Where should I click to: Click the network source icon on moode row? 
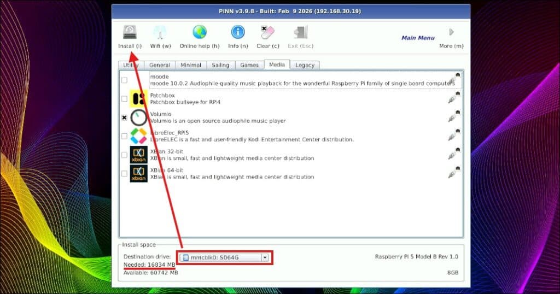point(454,79)
